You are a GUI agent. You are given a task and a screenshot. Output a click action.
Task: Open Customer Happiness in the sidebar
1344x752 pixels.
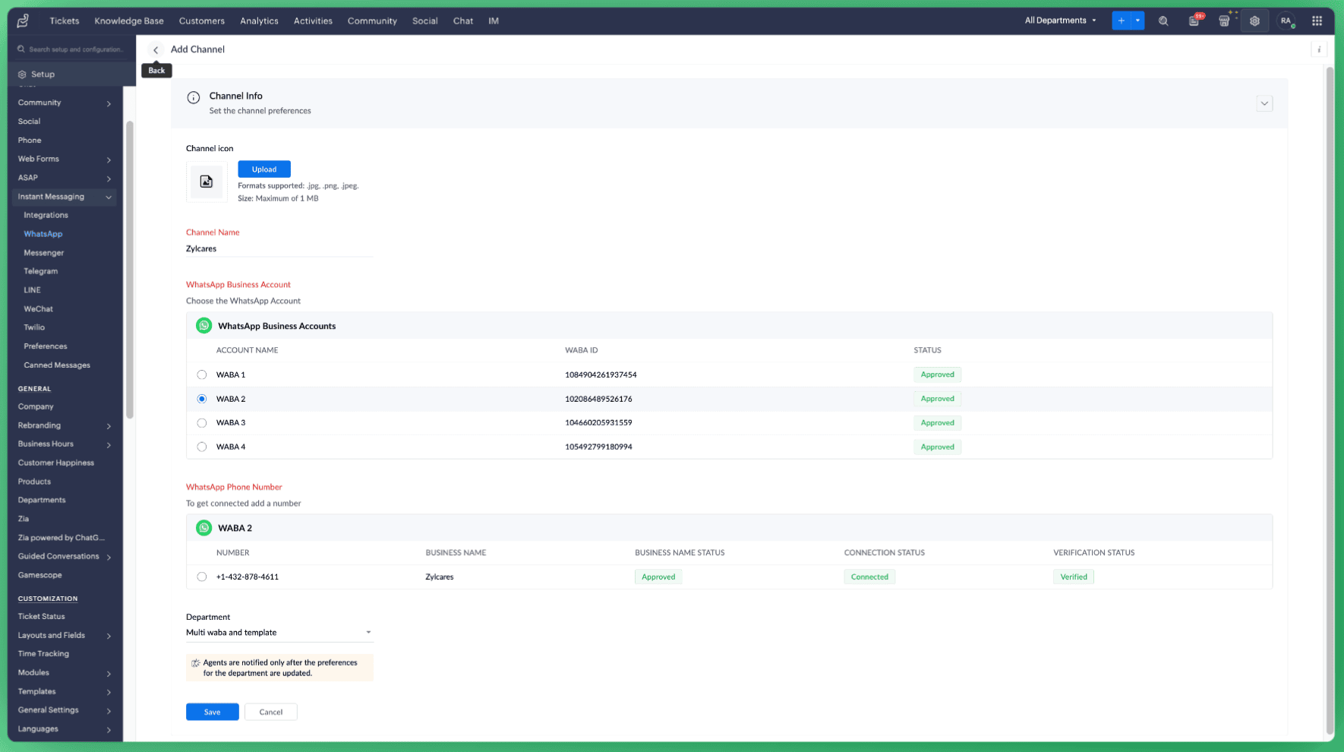pos(56,463)
